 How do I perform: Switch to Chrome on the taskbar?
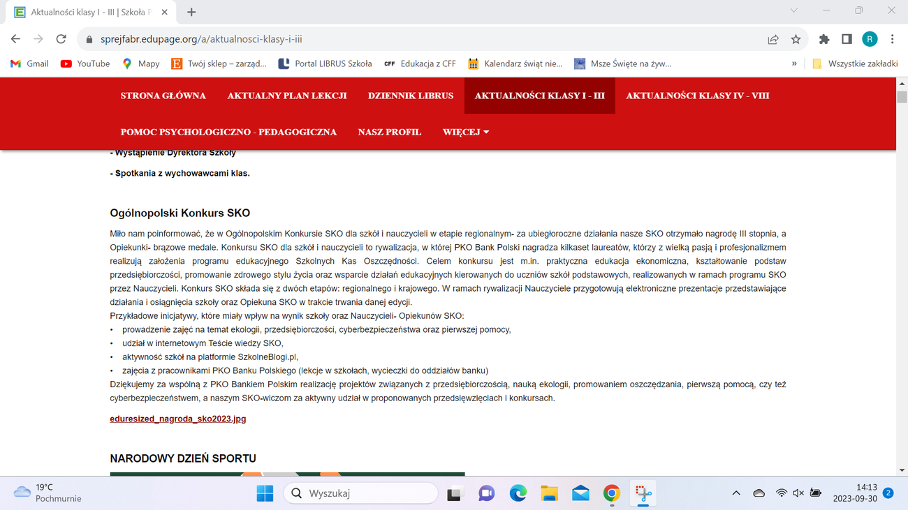click(612, 493)
